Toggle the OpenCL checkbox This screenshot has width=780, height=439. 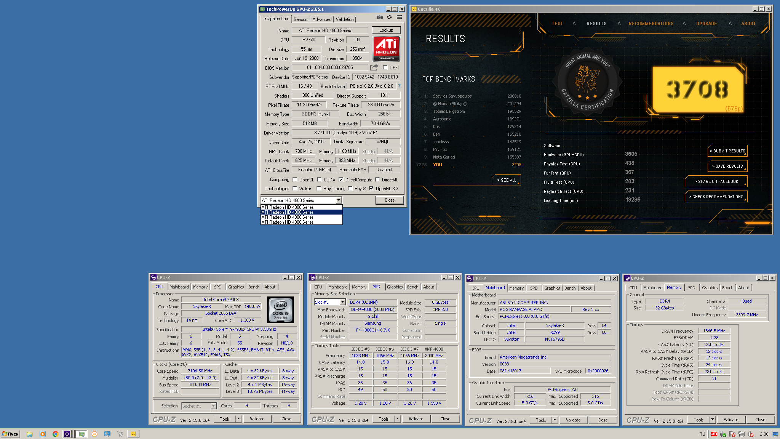[295, 180]
